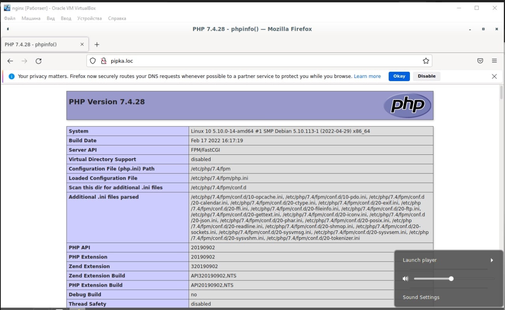Viewport: 505px width, 310px height.
Task: Click the tracking protection shield icon
Action: point(93,61)
